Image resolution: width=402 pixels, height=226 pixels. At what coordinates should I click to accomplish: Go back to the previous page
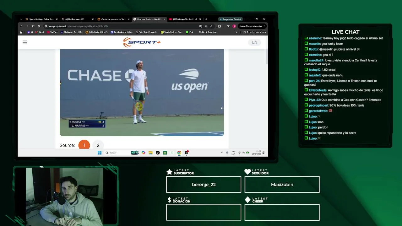click(21, 26)
